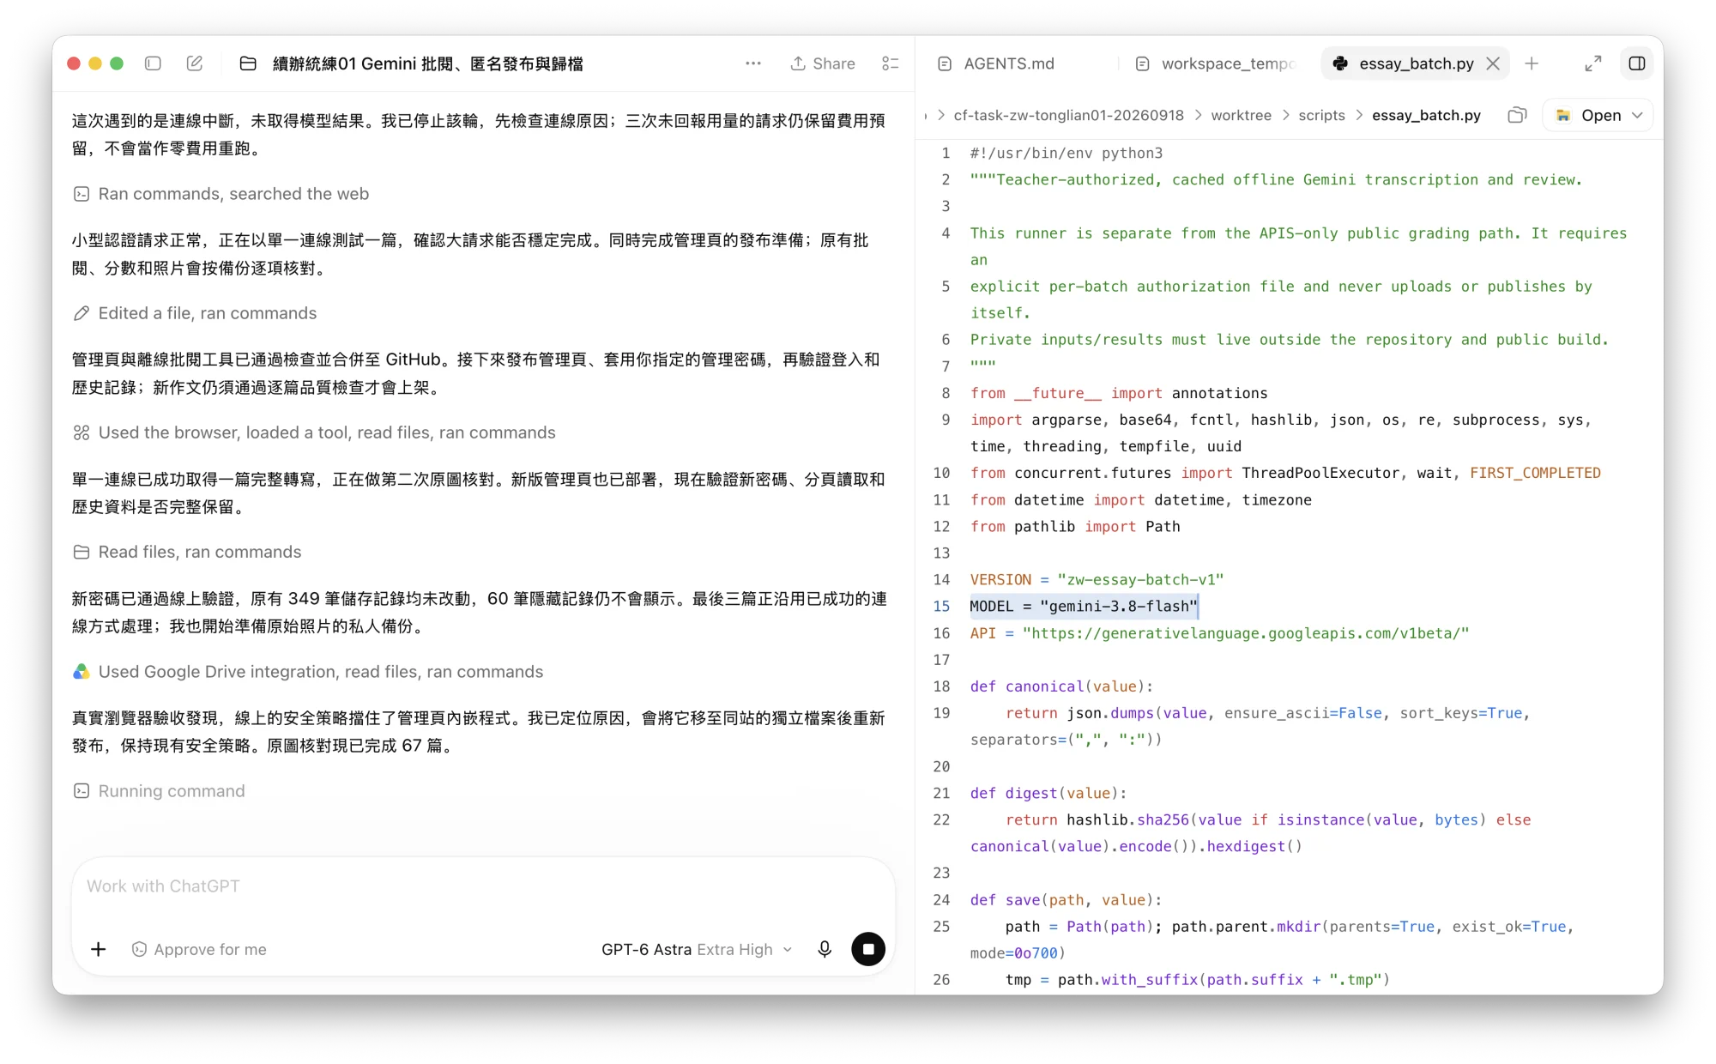Click the Google Drive icon in step list
The width and height of the screenshot is (1716, 1064).
coord(82,672)
